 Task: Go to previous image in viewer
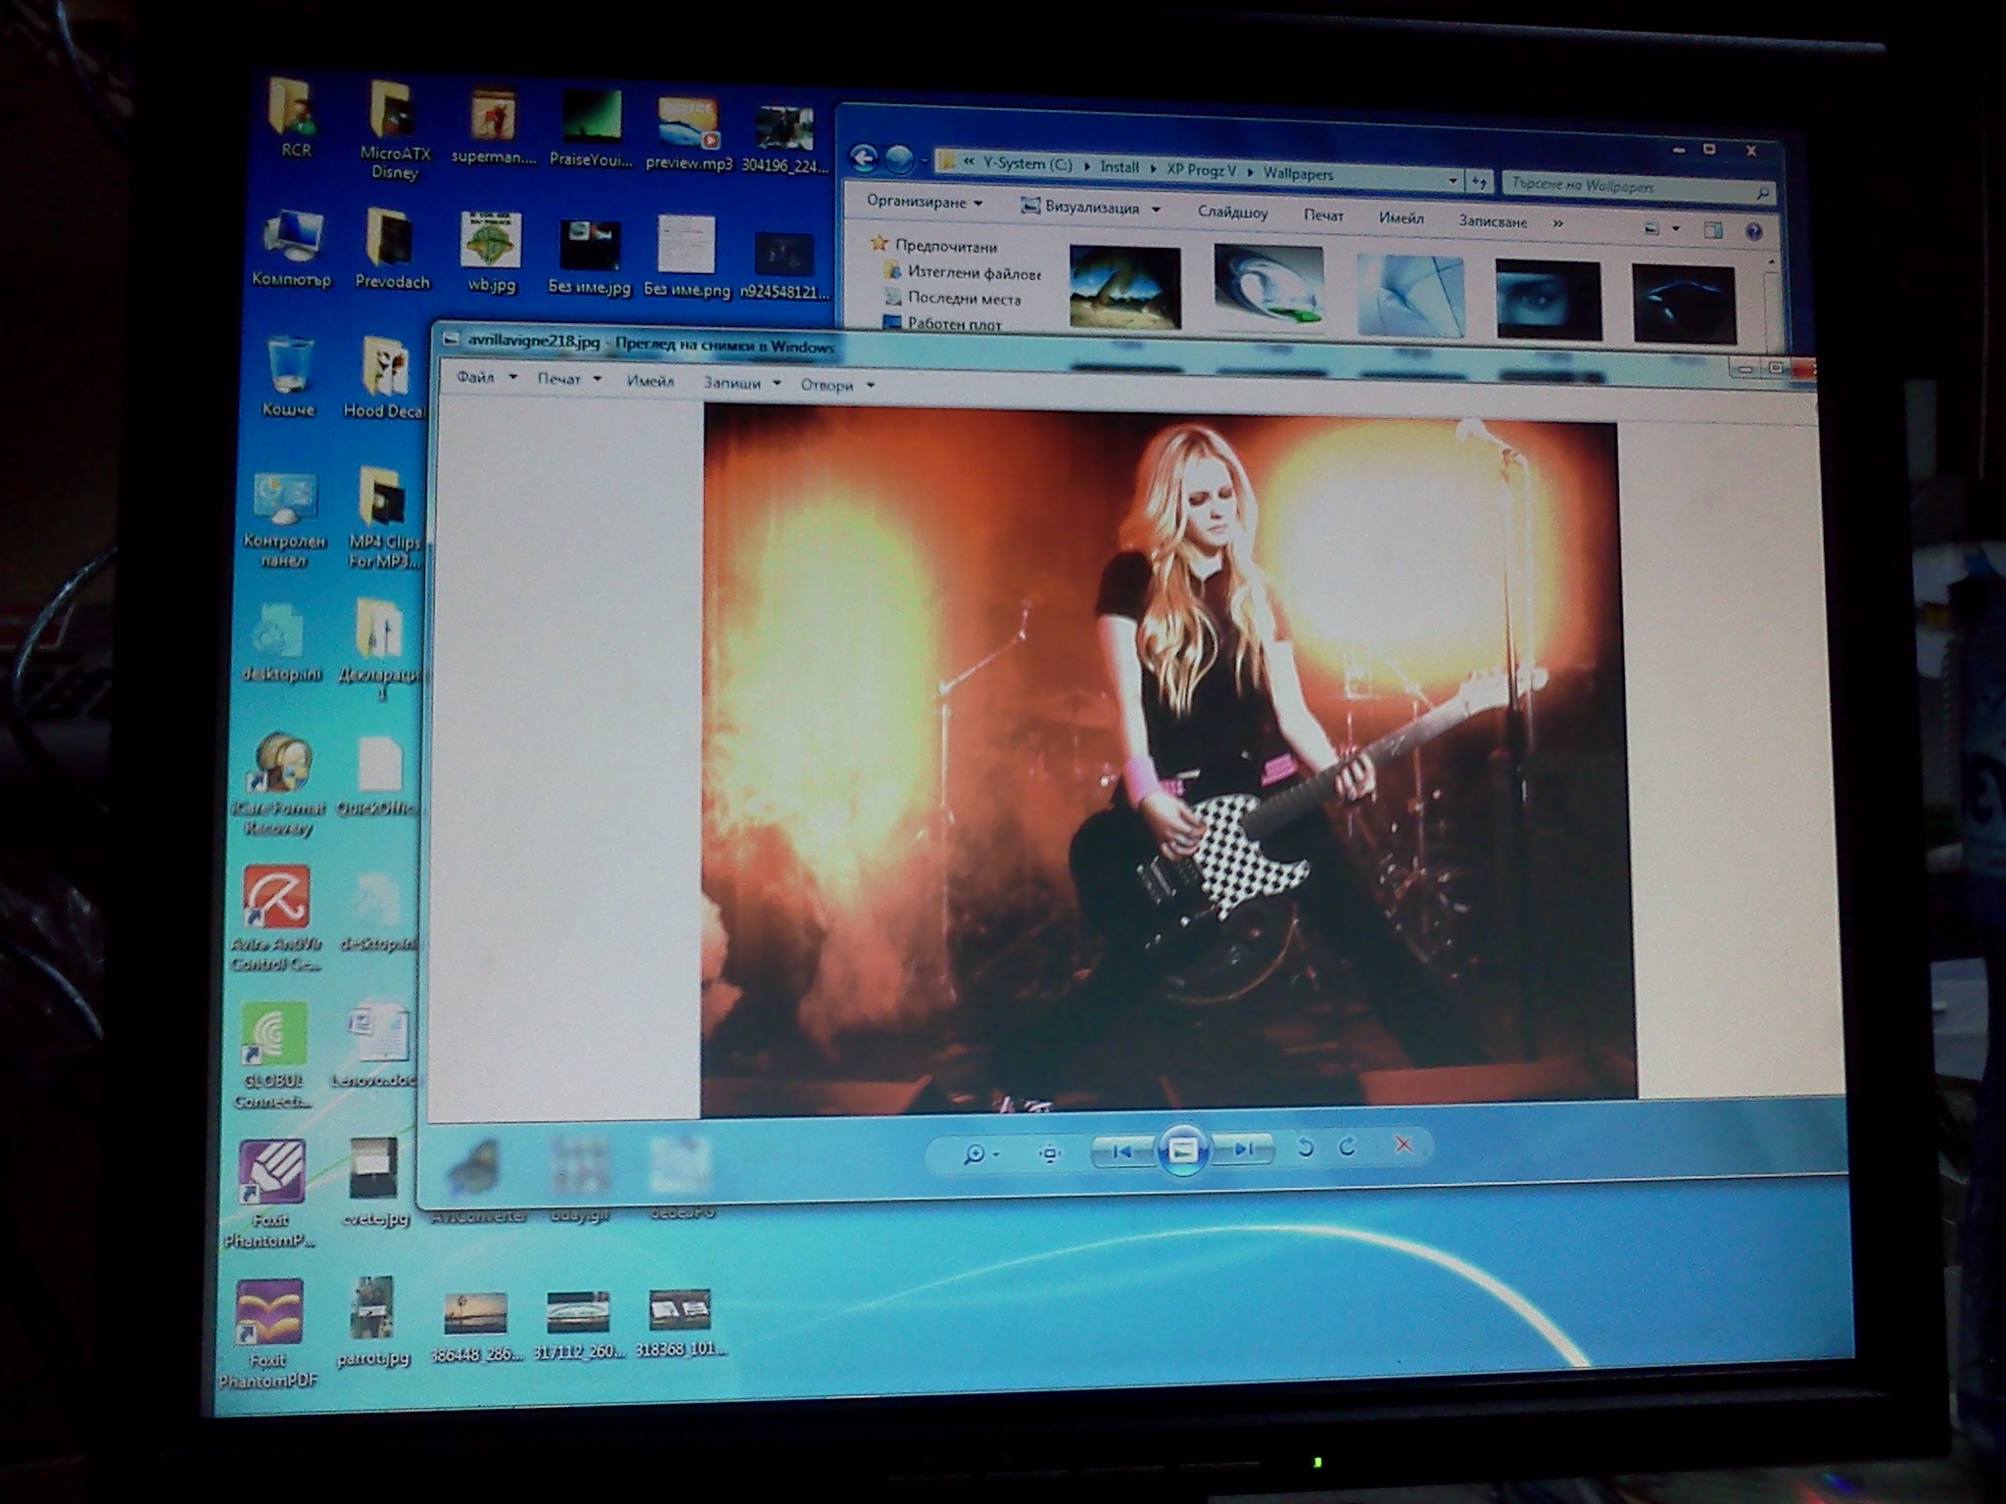click(x=1122, y=1151)
